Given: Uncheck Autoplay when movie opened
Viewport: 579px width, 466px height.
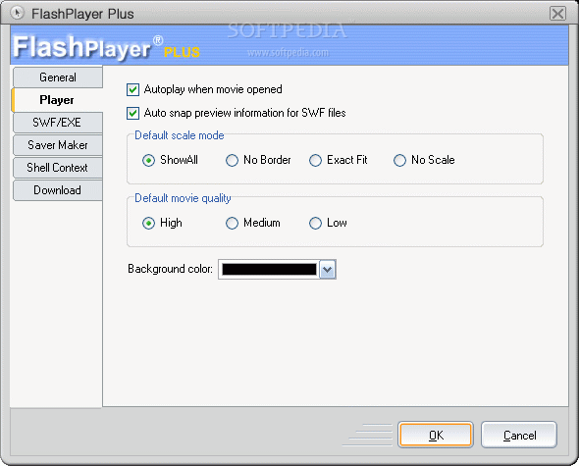Looking at the screenshot, I should tap(132, 89).
